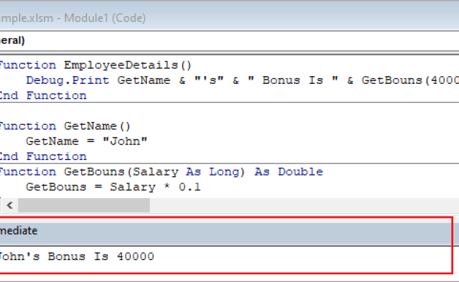This screenshot has height=282, width=459.
Task: Click 'Function GetBouns(Salary As Long)' line
Action: tap(161, 172)
